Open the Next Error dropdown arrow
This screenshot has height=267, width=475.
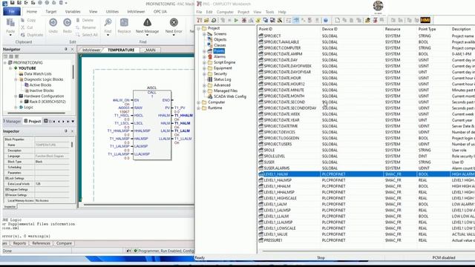pyautogui.click(x=174, y=35)
